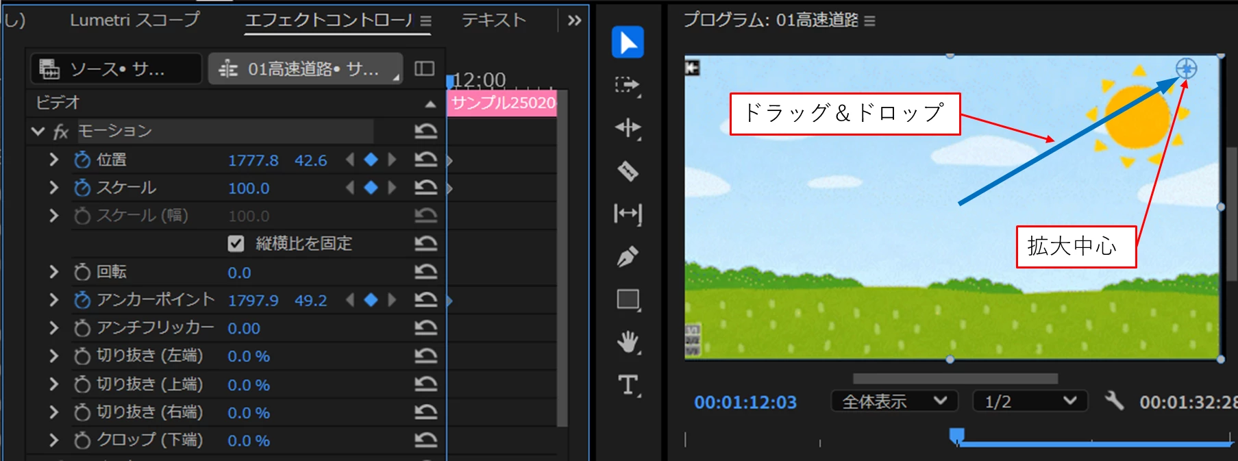Select the Track Select Forward tool
The image size is (1238, 461).
[x=628, y=85]
